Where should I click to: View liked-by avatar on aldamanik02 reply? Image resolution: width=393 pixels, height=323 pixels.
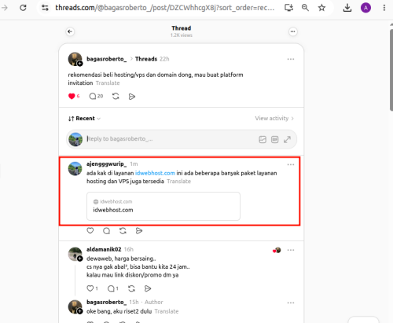277,250
